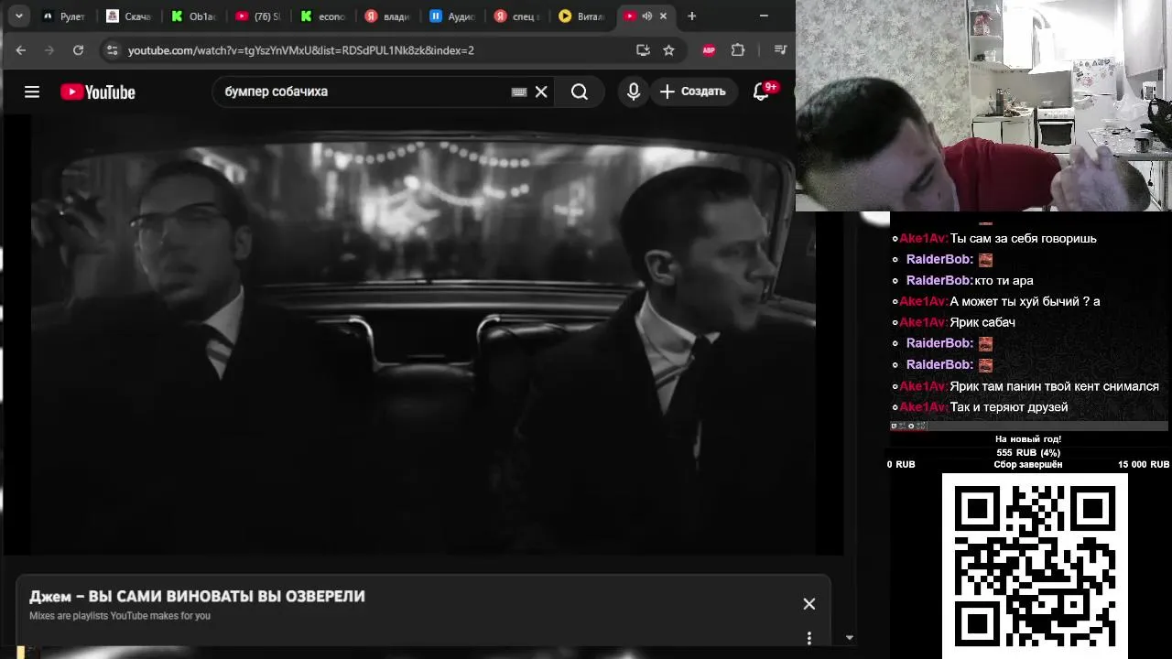The height and width of the screenshot is (659, 1172).
Task: Bookmark this page with the star
Action: [668, 50]
